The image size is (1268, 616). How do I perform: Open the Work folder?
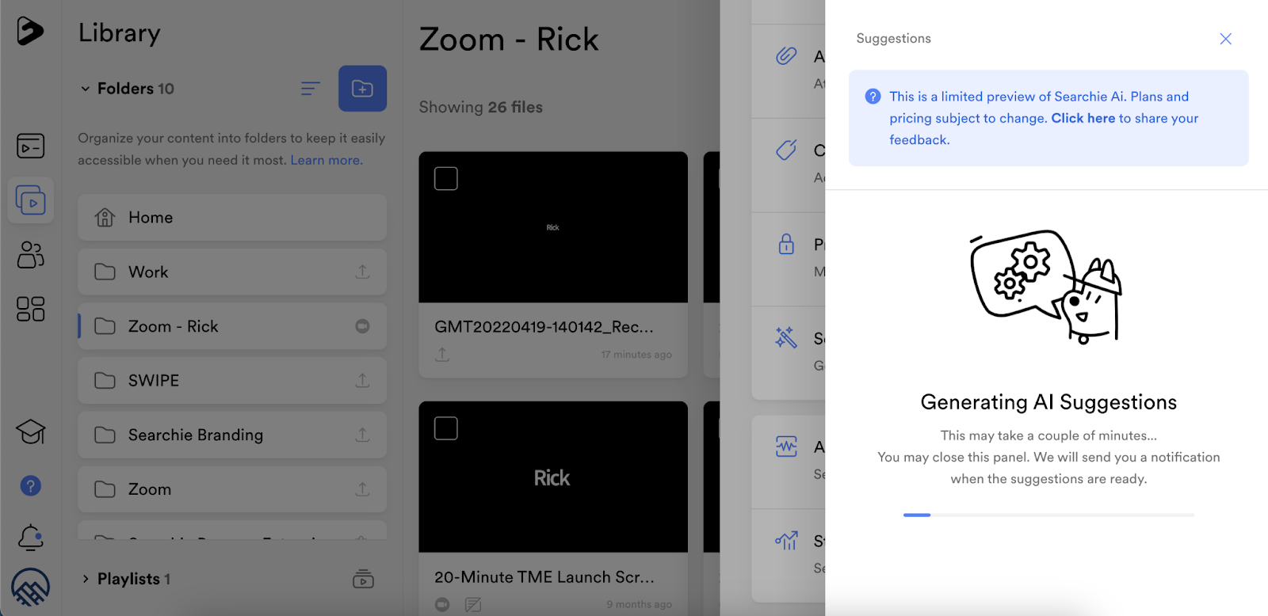pyautogui.click(x=232, y=272)
